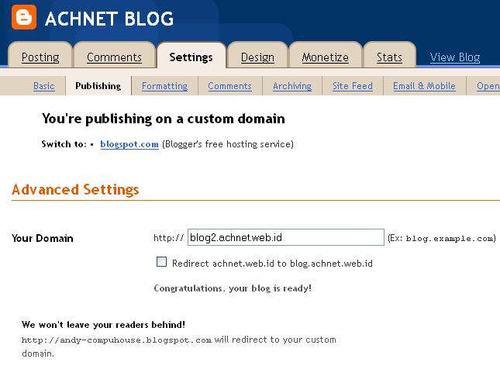Go to the Stats tab
The image size is (500, 369).
click(389, 57)
